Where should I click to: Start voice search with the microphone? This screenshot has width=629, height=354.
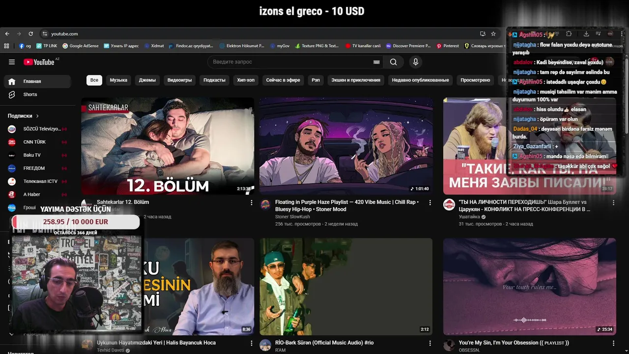[416, 62]
